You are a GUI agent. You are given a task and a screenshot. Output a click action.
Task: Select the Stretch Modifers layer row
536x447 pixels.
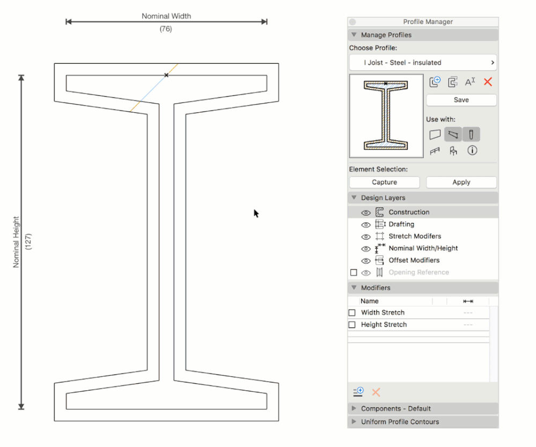pos(423,236)
